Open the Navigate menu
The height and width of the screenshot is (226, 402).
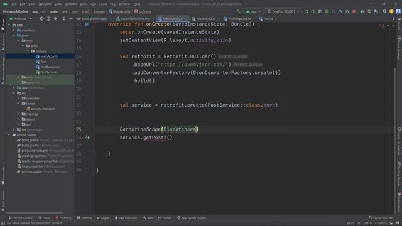[45, 4]
